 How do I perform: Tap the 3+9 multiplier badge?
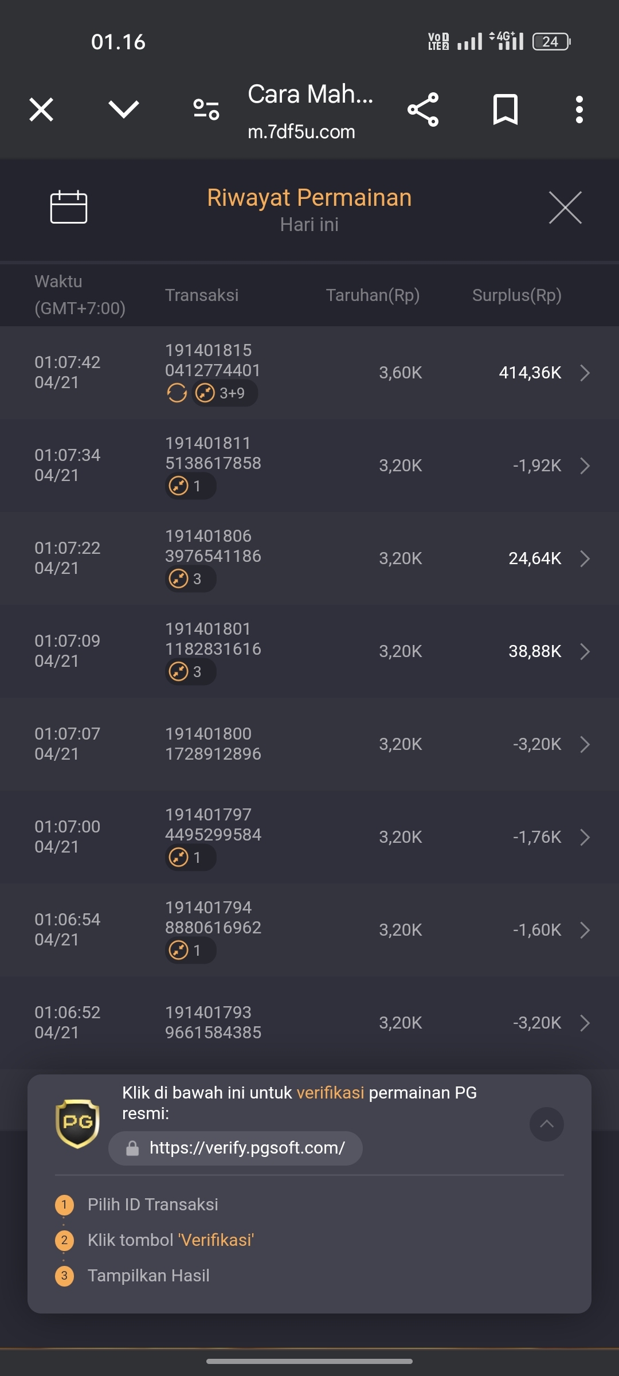[225, 393]
